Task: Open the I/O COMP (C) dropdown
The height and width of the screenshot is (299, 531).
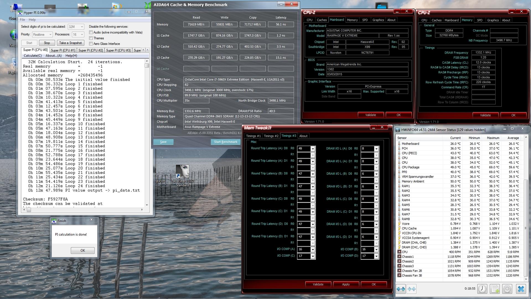Action: pyautogui.click(x=313, y=256)
